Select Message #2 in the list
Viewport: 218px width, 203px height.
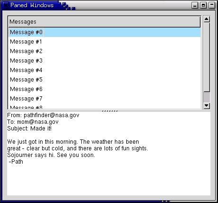[105, 51]
